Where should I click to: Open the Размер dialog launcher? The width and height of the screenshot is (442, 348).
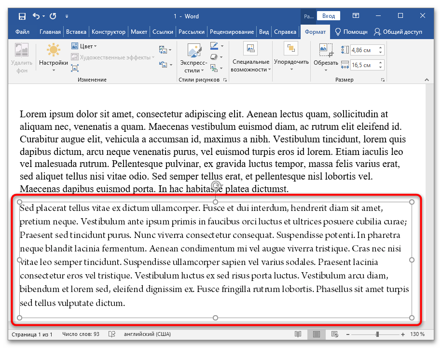pos(382,80)
